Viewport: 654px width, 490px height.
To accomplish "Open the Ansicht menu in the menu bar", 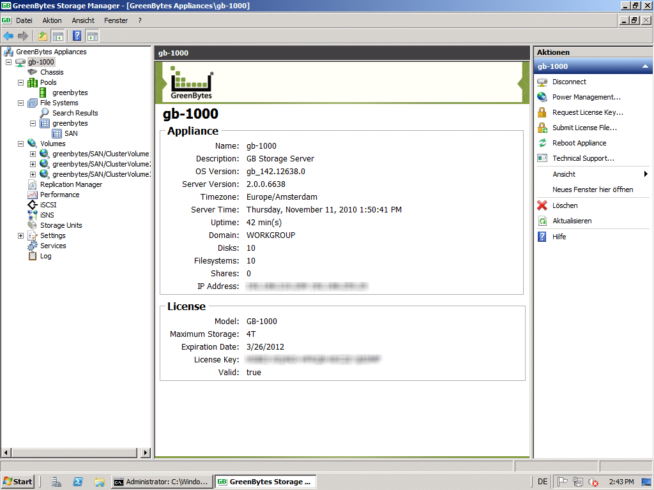I will (84, 20).
